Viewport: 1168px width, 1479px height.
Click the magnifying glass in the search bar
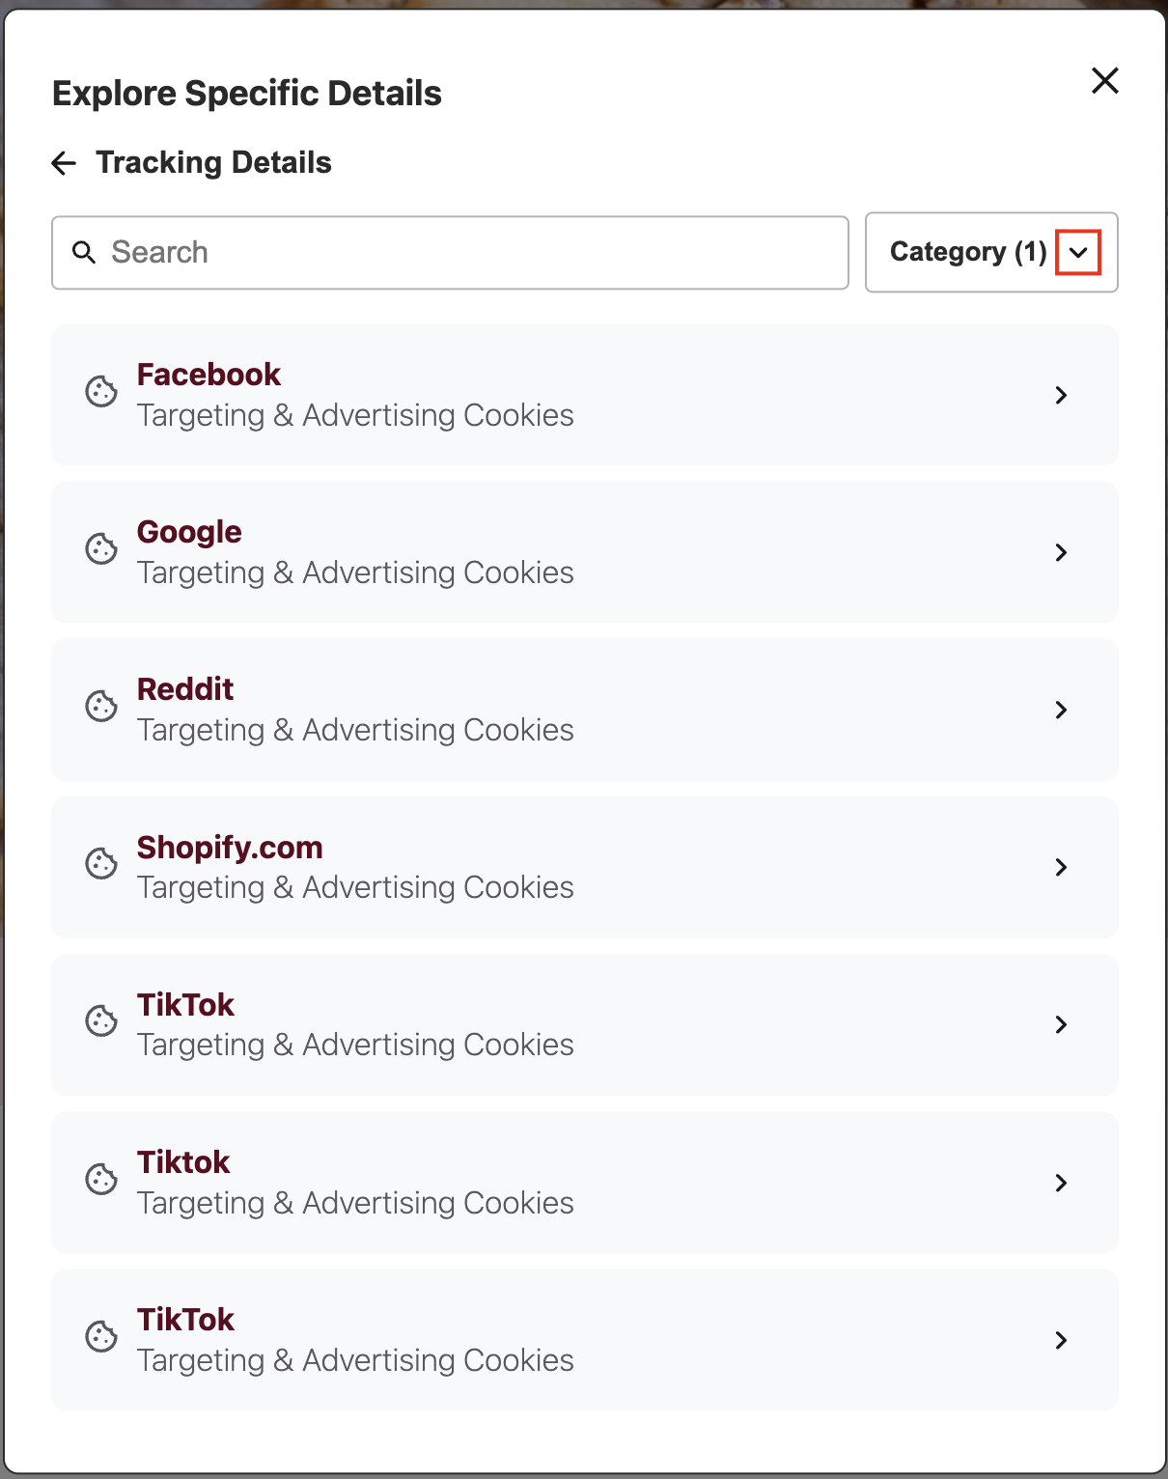(x=83, y=252)
